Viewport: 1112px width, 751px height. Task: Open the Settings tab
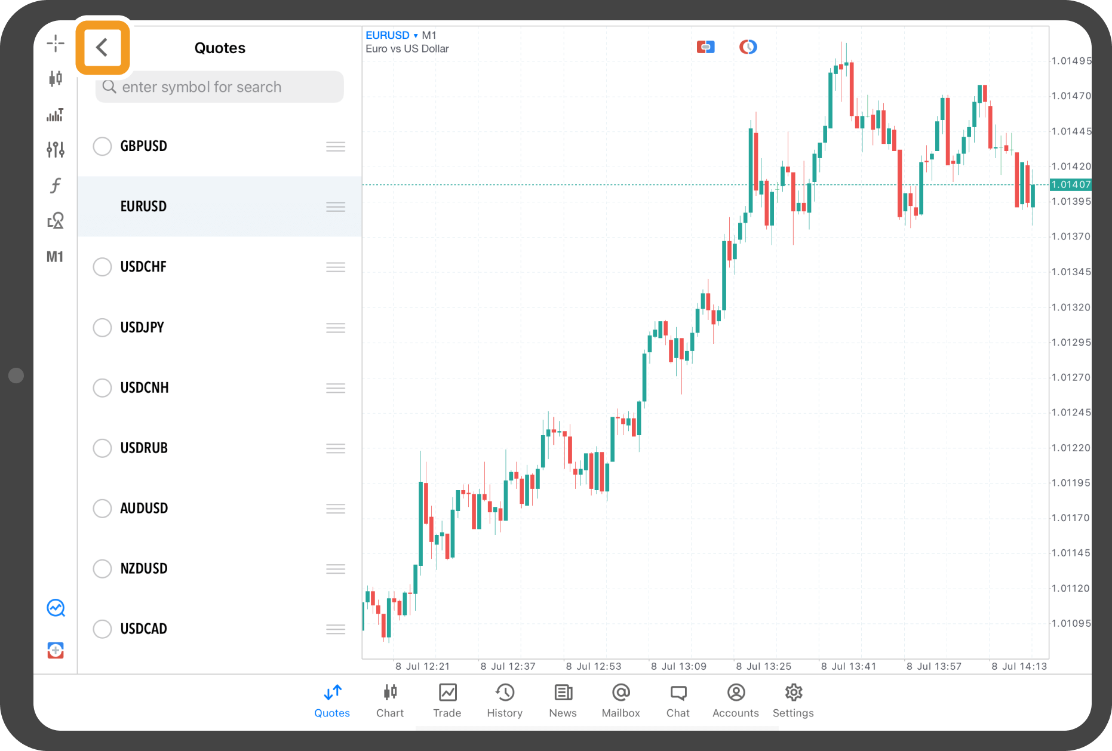coord(792,700)
